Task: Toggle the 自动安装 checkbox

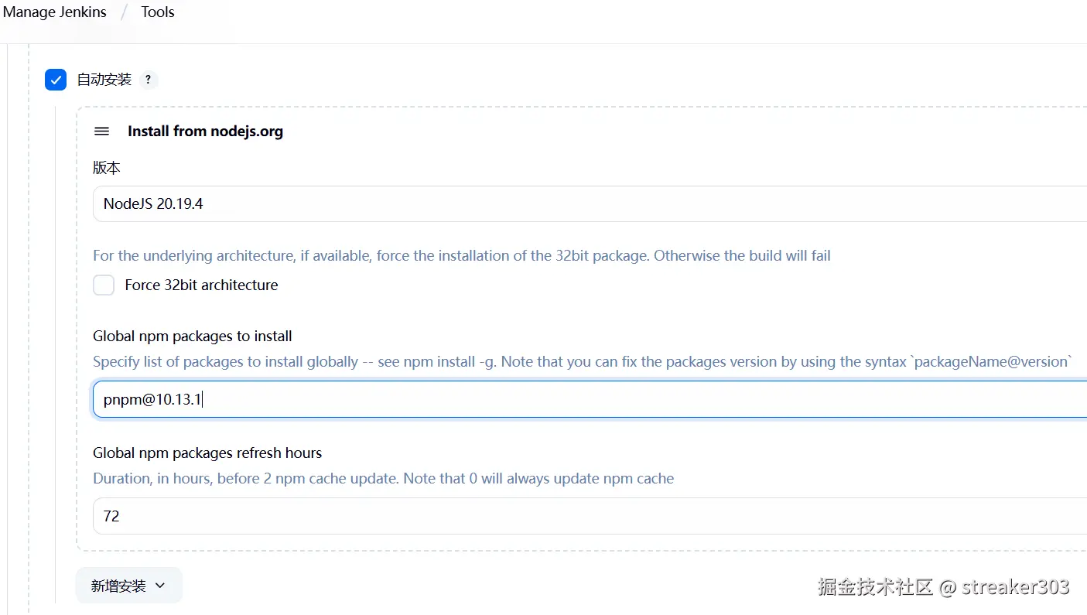Action: pos(56,80)
